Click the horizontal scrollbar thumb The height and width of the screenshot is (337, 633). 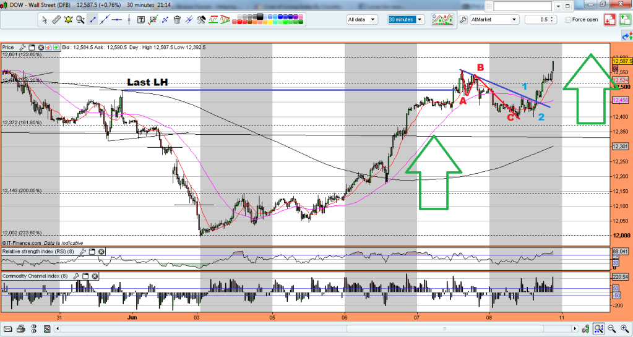444,329
